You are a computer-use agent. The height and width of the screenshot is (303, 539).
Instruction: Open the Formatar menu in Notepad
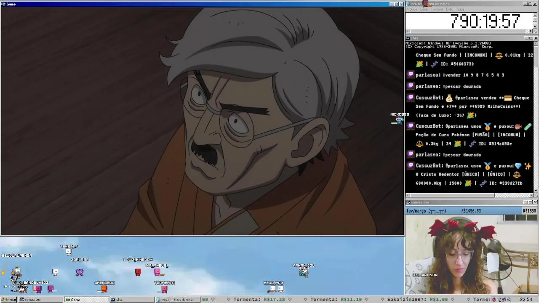pos(437,9)
